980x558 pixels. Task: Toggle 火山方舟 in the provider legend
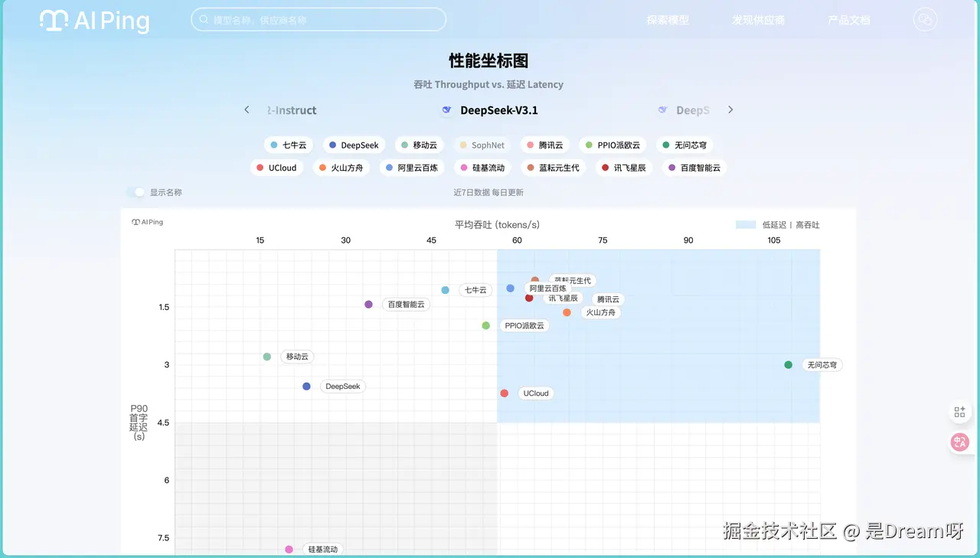341,168
